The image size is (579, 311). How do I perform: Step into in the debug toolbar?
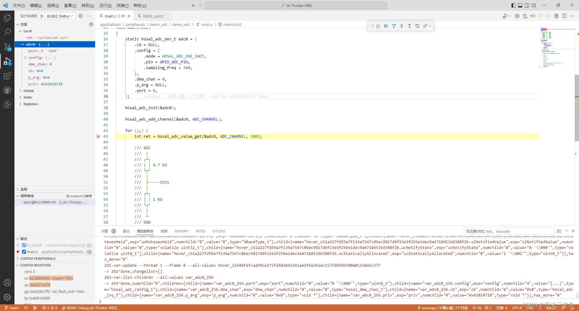402,26
